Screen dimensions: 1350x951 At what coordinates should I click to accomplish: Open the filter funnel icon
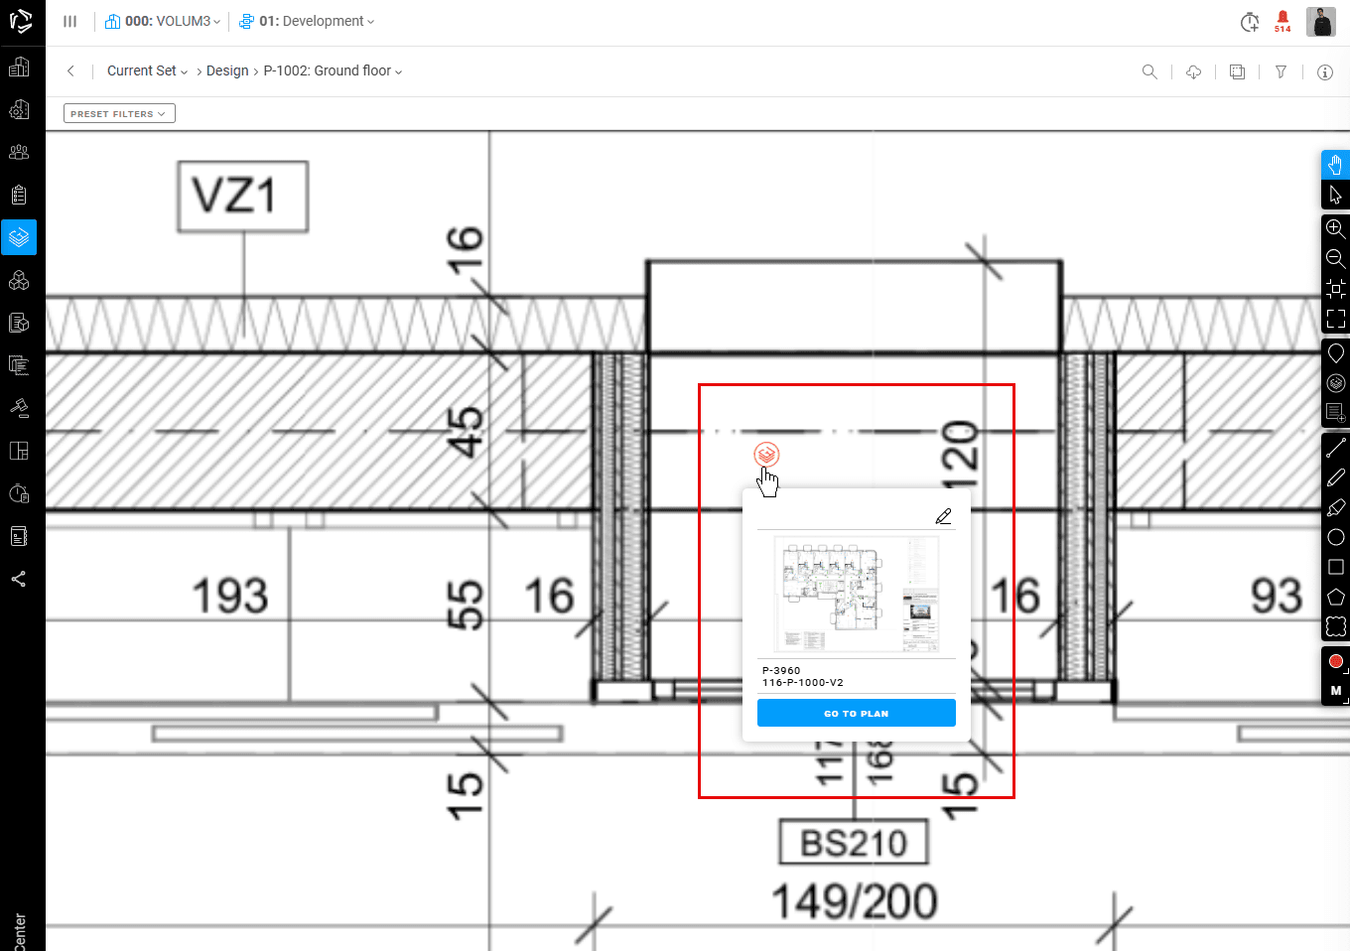click(1281, 71)
